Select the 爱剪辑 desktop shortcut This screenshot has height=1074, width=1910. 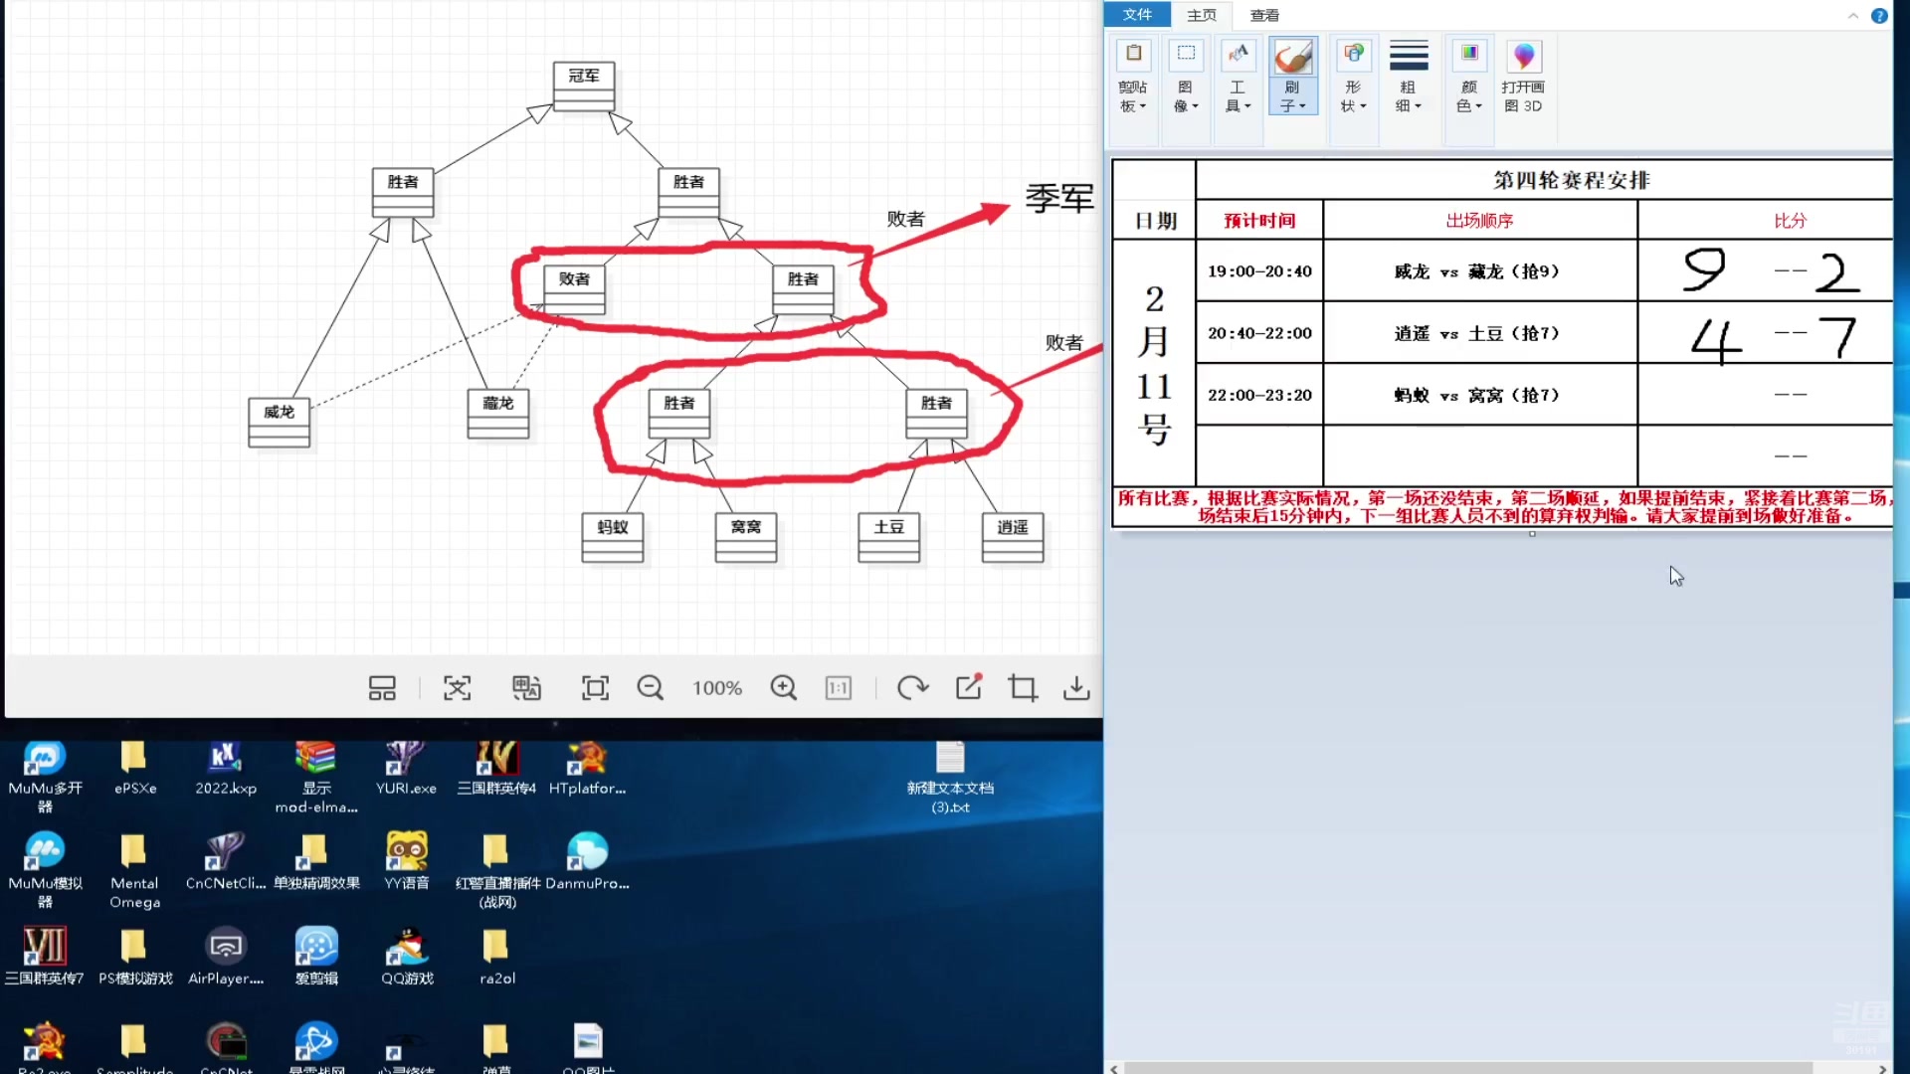pos(316,956)
